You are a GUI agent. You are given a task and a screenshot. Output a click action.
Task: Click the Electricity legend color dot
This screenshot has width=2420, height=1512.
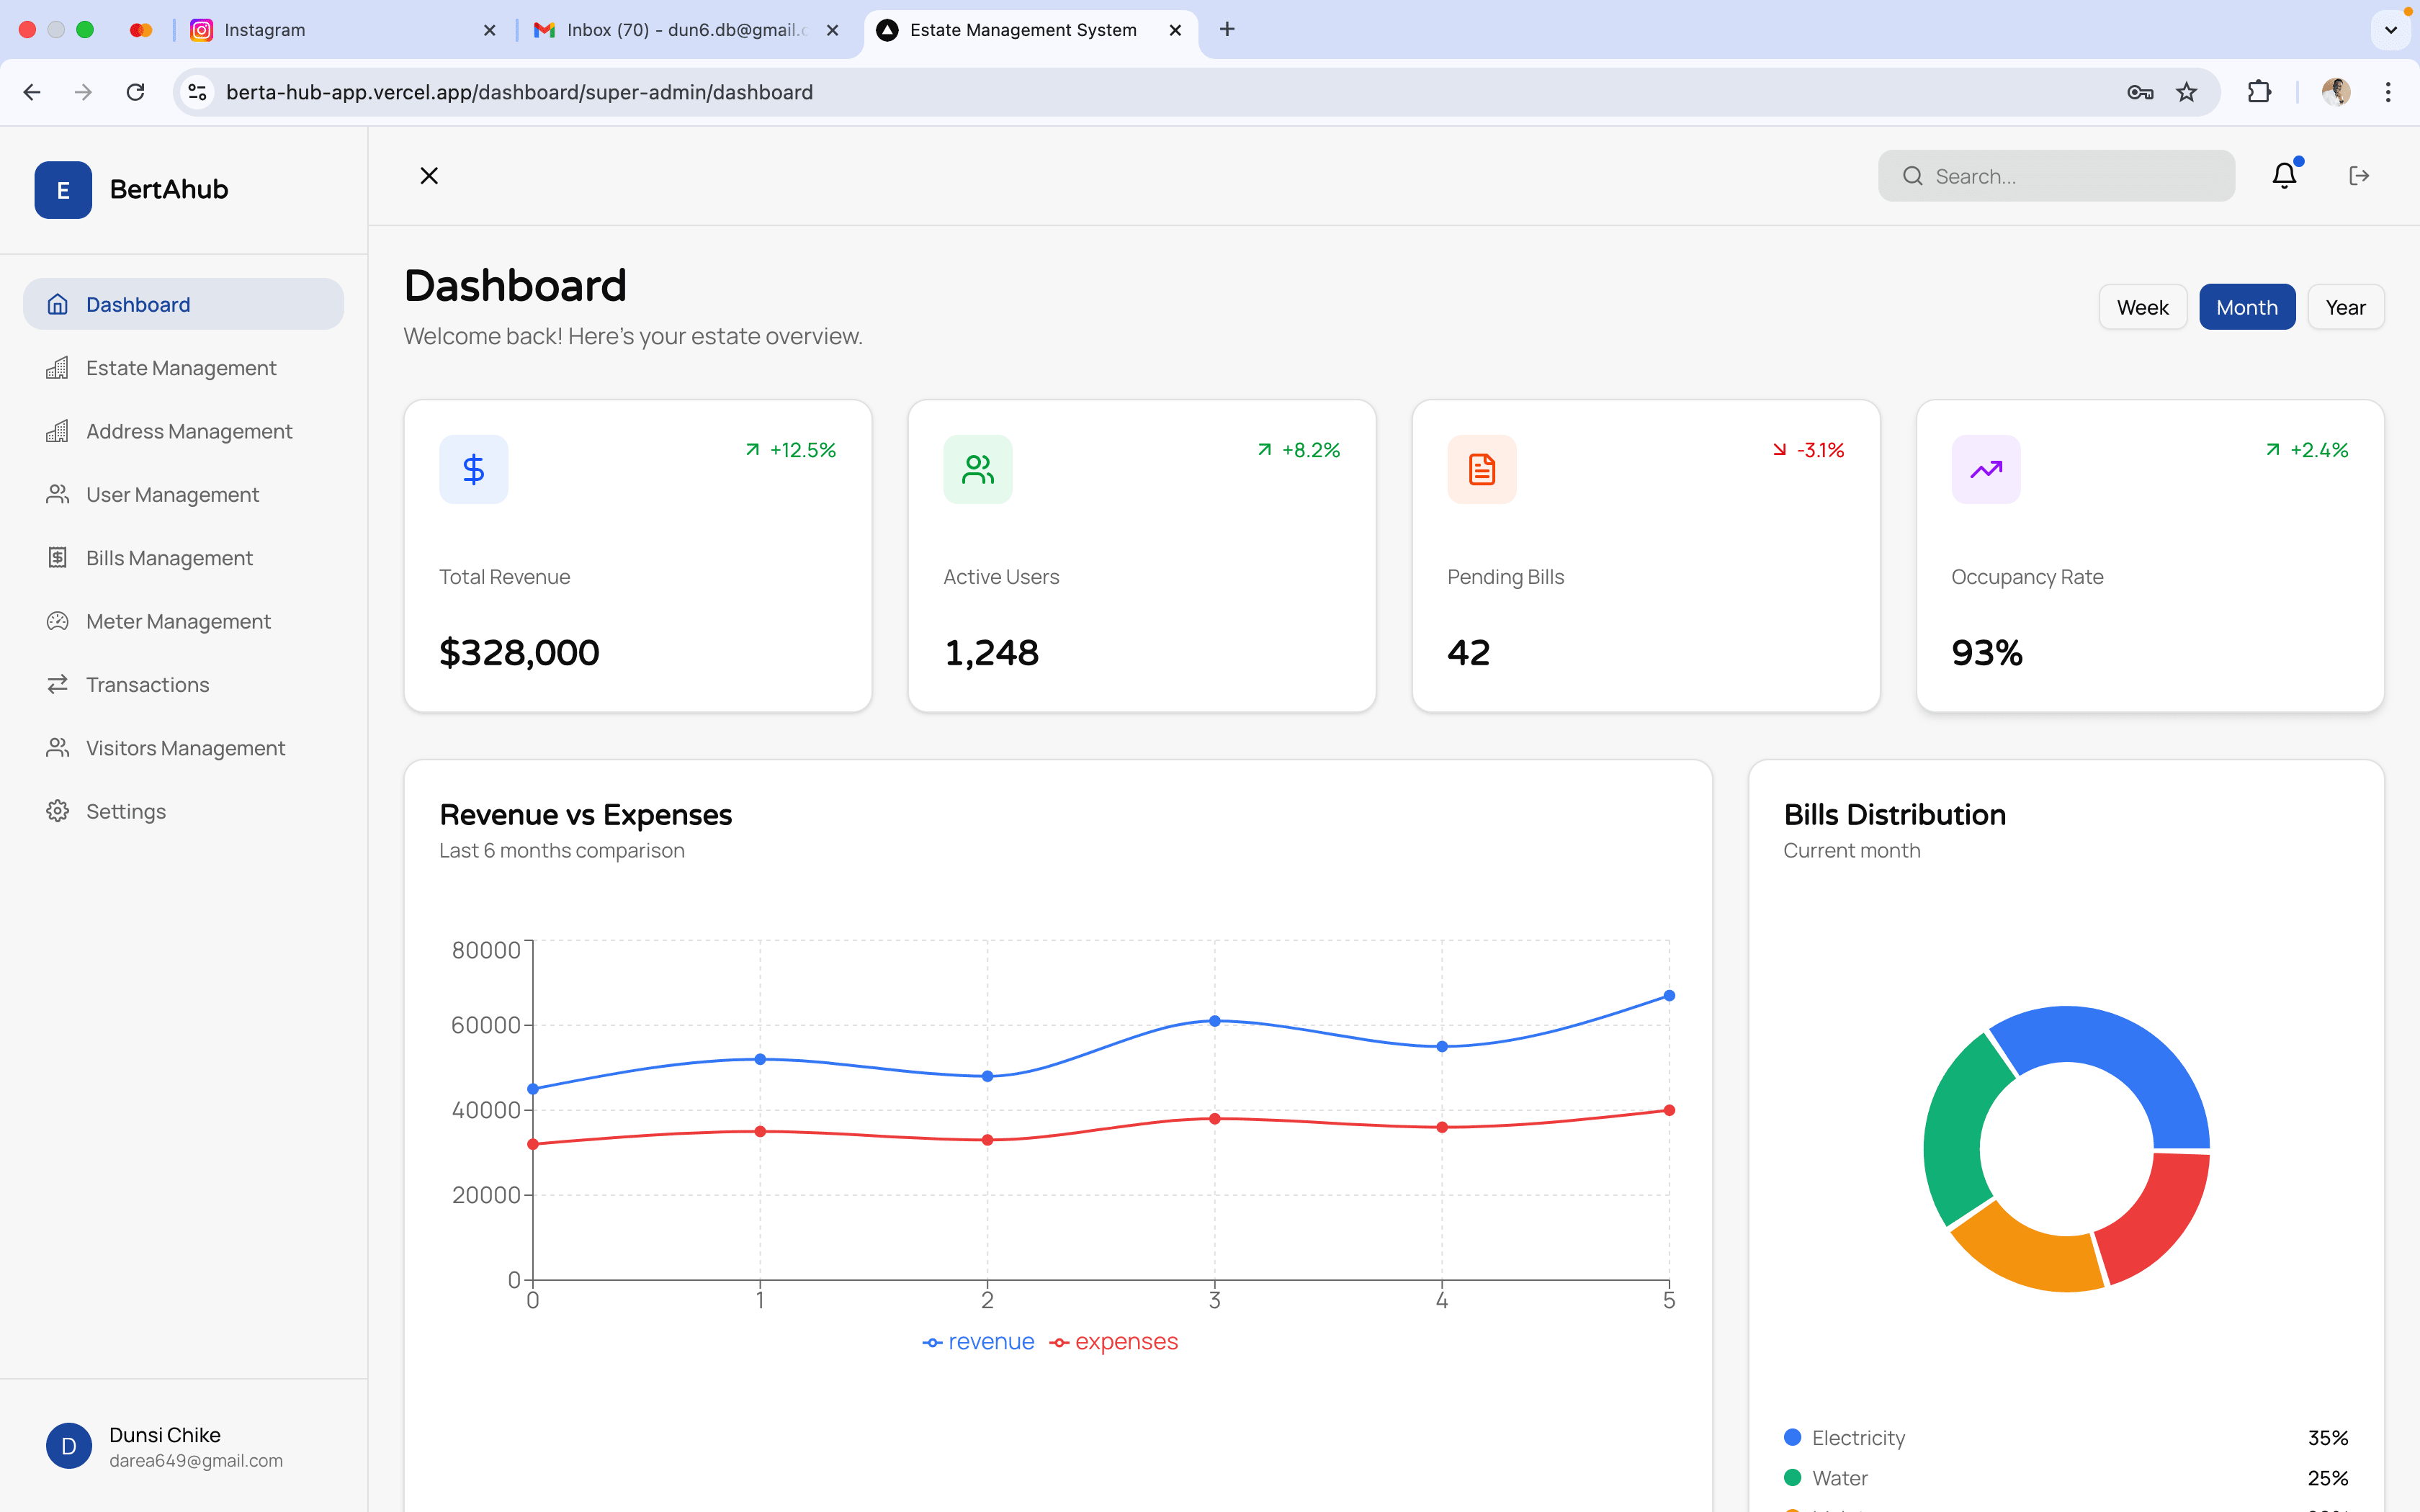coord(1794,1437)
